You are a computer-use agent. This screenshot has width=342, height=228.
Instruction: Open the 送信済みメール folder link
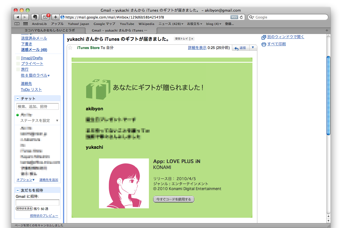click(34, 38)
